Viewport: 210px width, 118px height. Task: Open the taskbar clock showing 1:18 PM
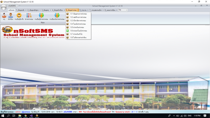coord(197,116)
